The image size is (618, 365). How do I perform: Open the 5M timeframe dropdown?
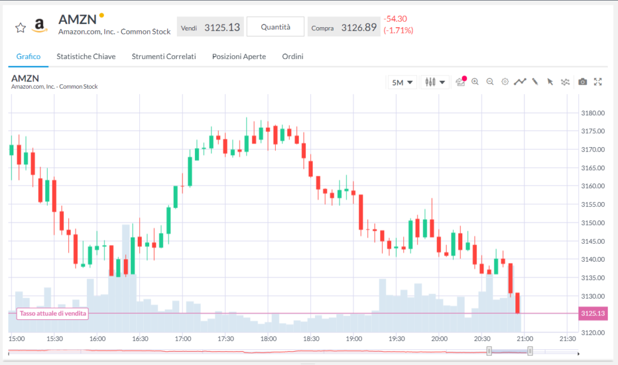pyautogui.click(x=402, y=83)
